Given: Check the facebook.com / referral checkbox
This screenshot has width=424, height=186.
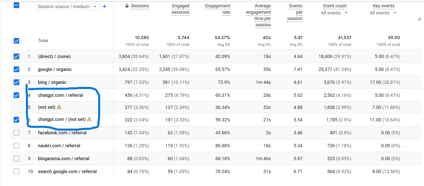Looking at the screenshot, I should [x=16, y=133].
